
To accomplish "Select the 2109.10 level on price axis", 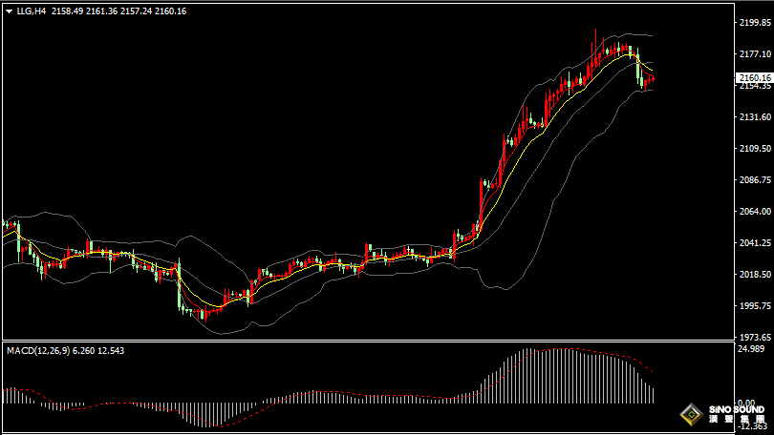I will coord(754,149).
